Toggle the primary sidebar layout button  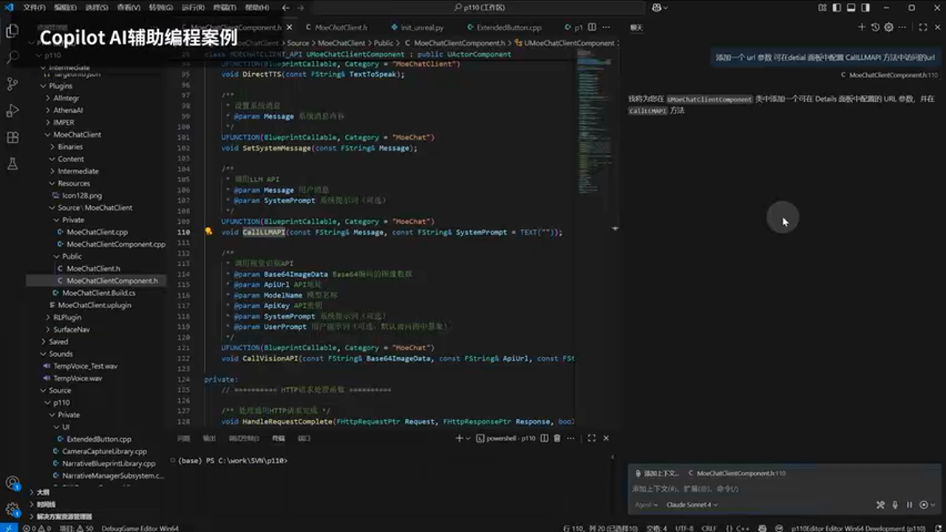(x=836, y=7)
